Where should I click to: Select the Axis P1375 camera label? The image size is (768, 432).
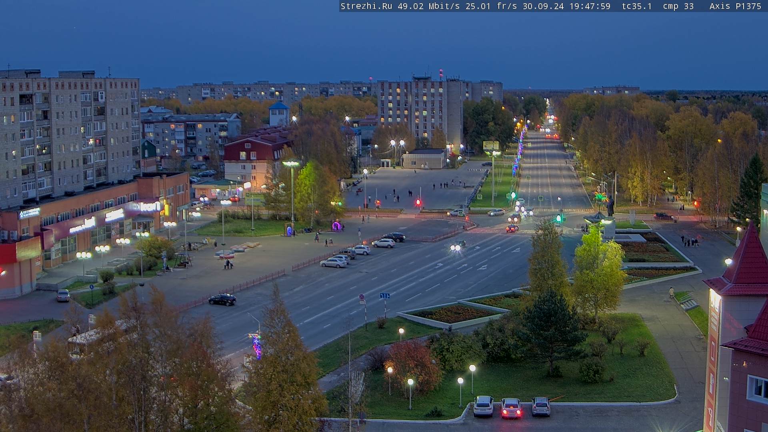(x=735, y=6)
